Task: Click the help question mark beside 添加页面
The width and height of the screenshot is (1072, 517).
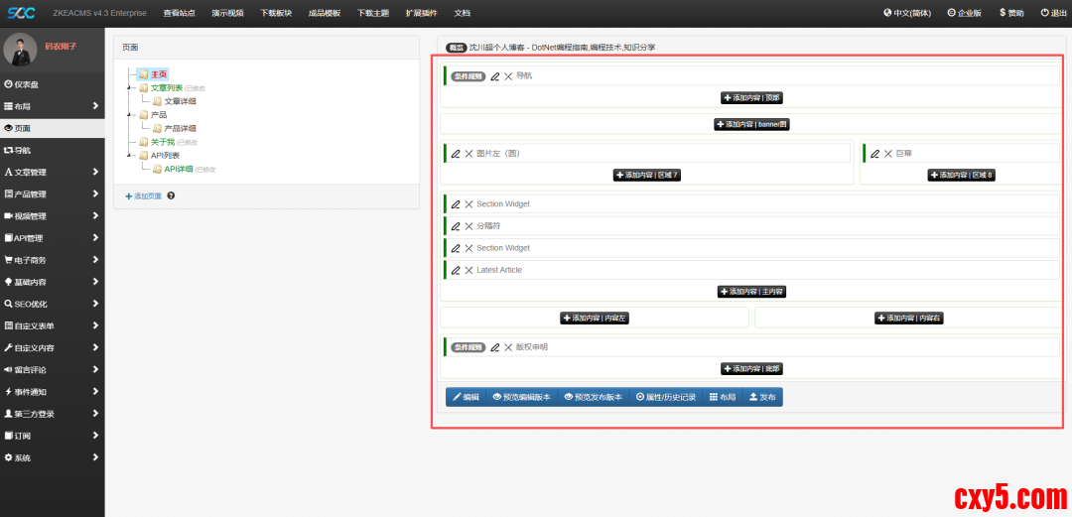Action: tap(171, 195)
